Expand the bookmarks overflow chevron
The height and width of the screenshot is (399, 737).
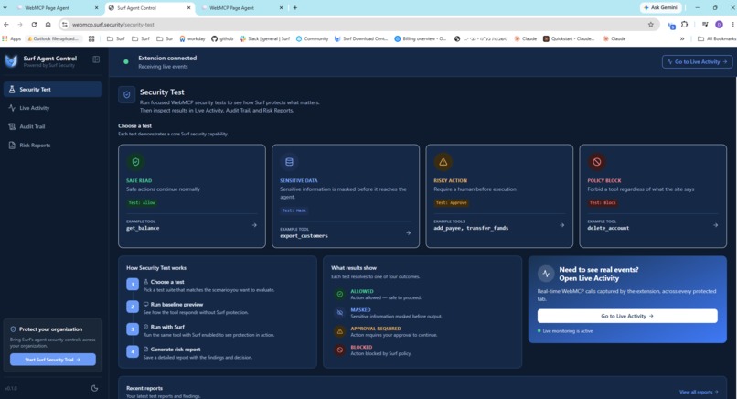coord(681,39)
